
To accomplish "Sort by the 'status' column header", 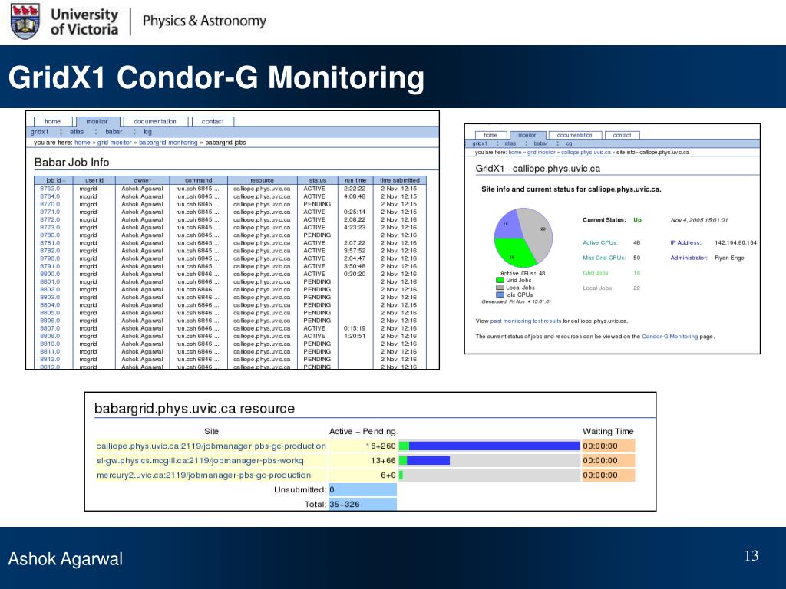I will (x=317, y=180).
